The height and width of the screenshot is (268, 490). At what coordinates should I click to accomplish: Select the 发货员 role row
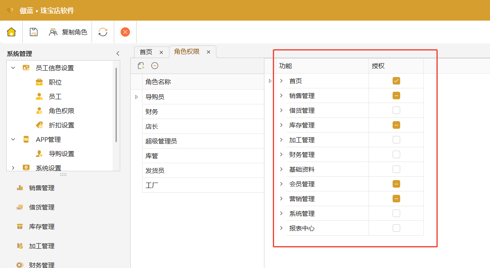pos(203,170)
